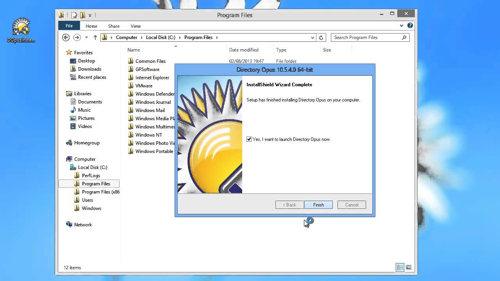Select Desktop under Favorites
Image resolution: width=500 pixels, height=281 pixels.
click(x=86, y=61)
